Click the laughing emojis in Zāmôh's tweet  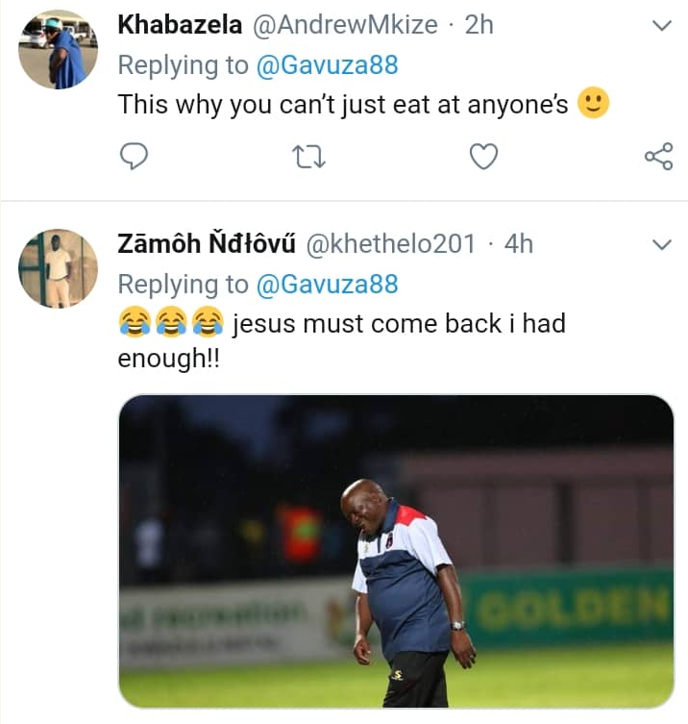(169, 323)
